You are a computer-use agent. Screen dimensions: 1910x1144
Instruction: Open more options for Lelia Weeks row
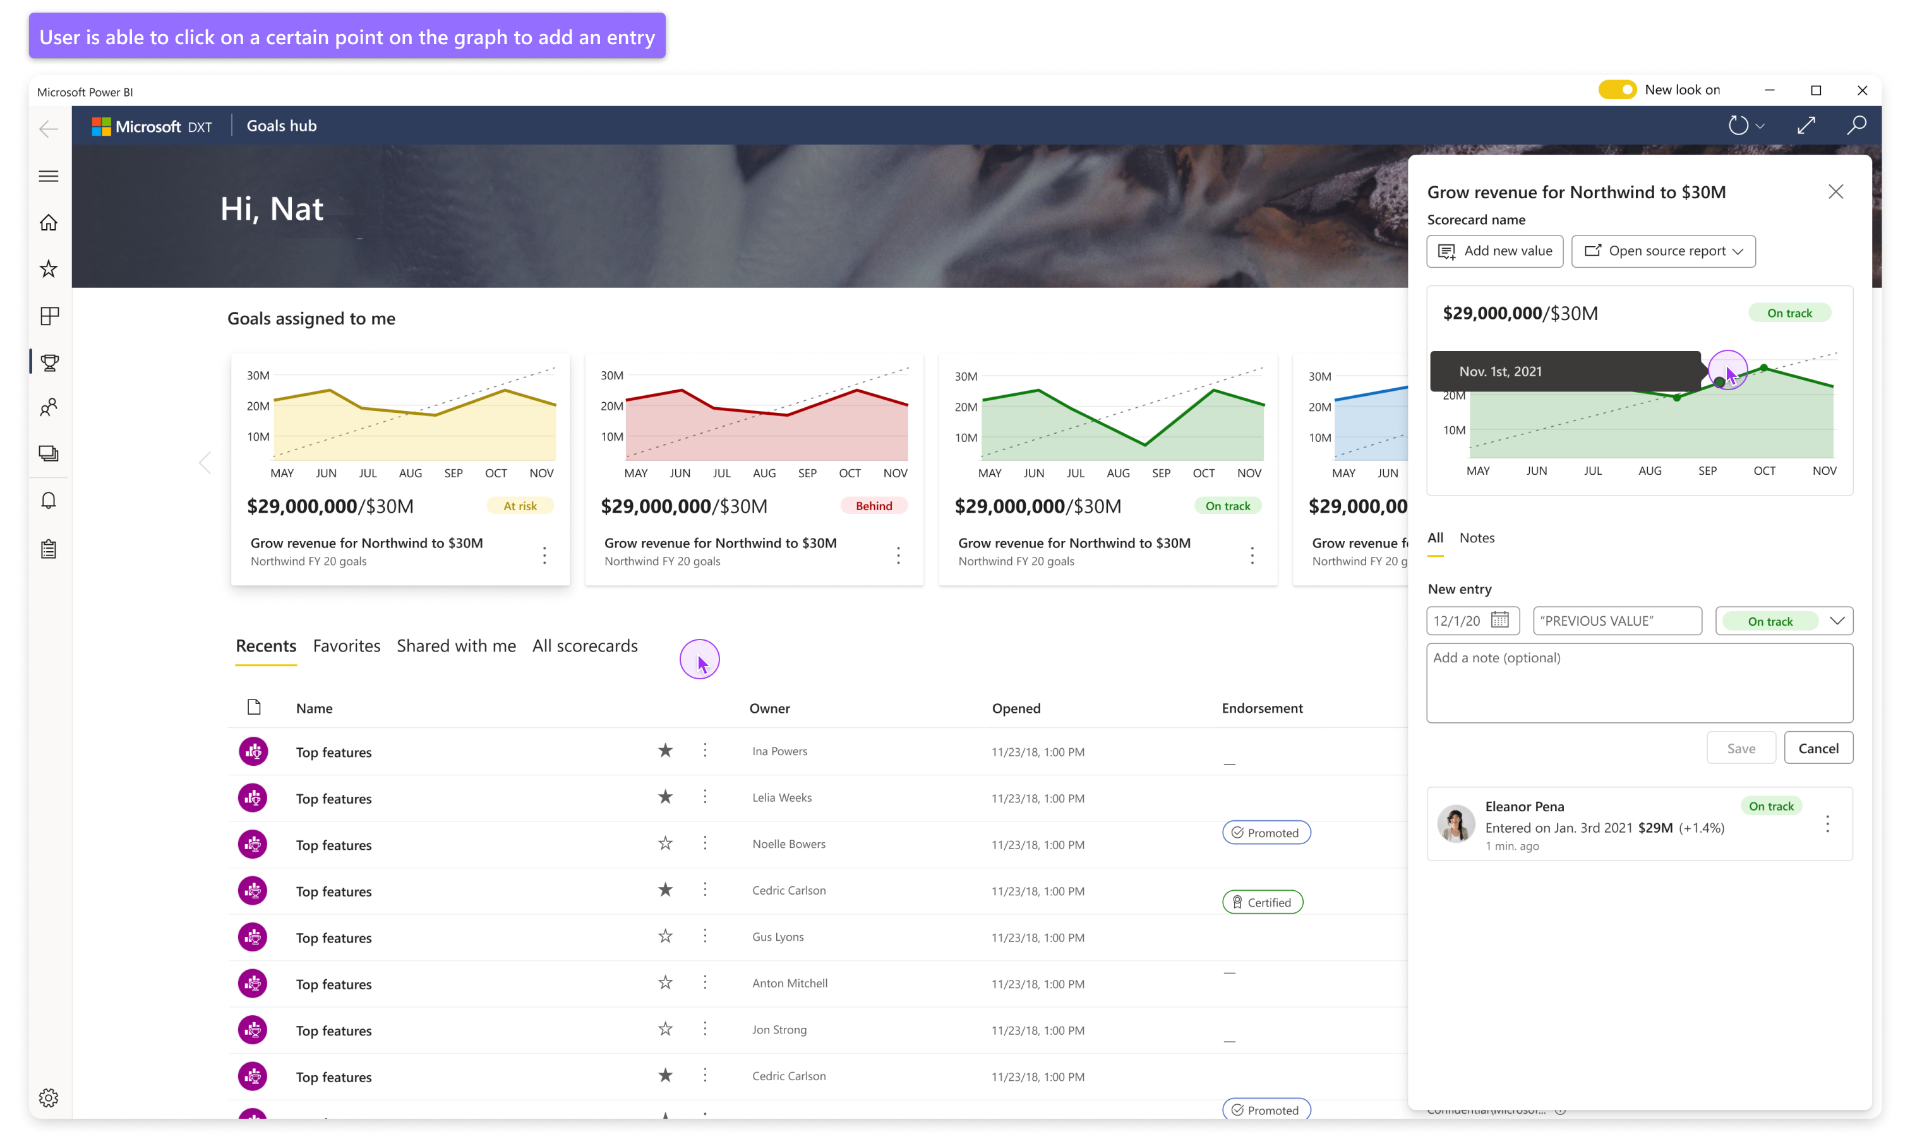705,796
